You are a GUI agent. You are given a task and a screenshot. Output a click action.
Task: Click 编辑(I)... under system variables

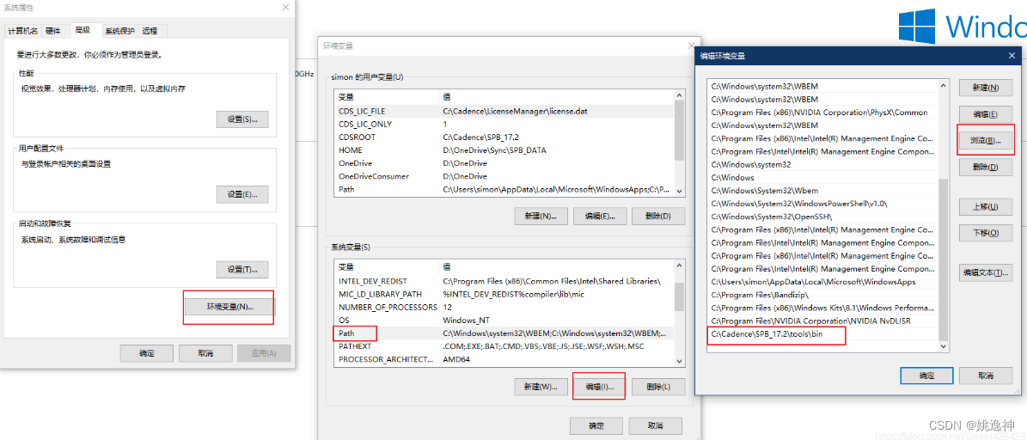(x=599, y=387)
